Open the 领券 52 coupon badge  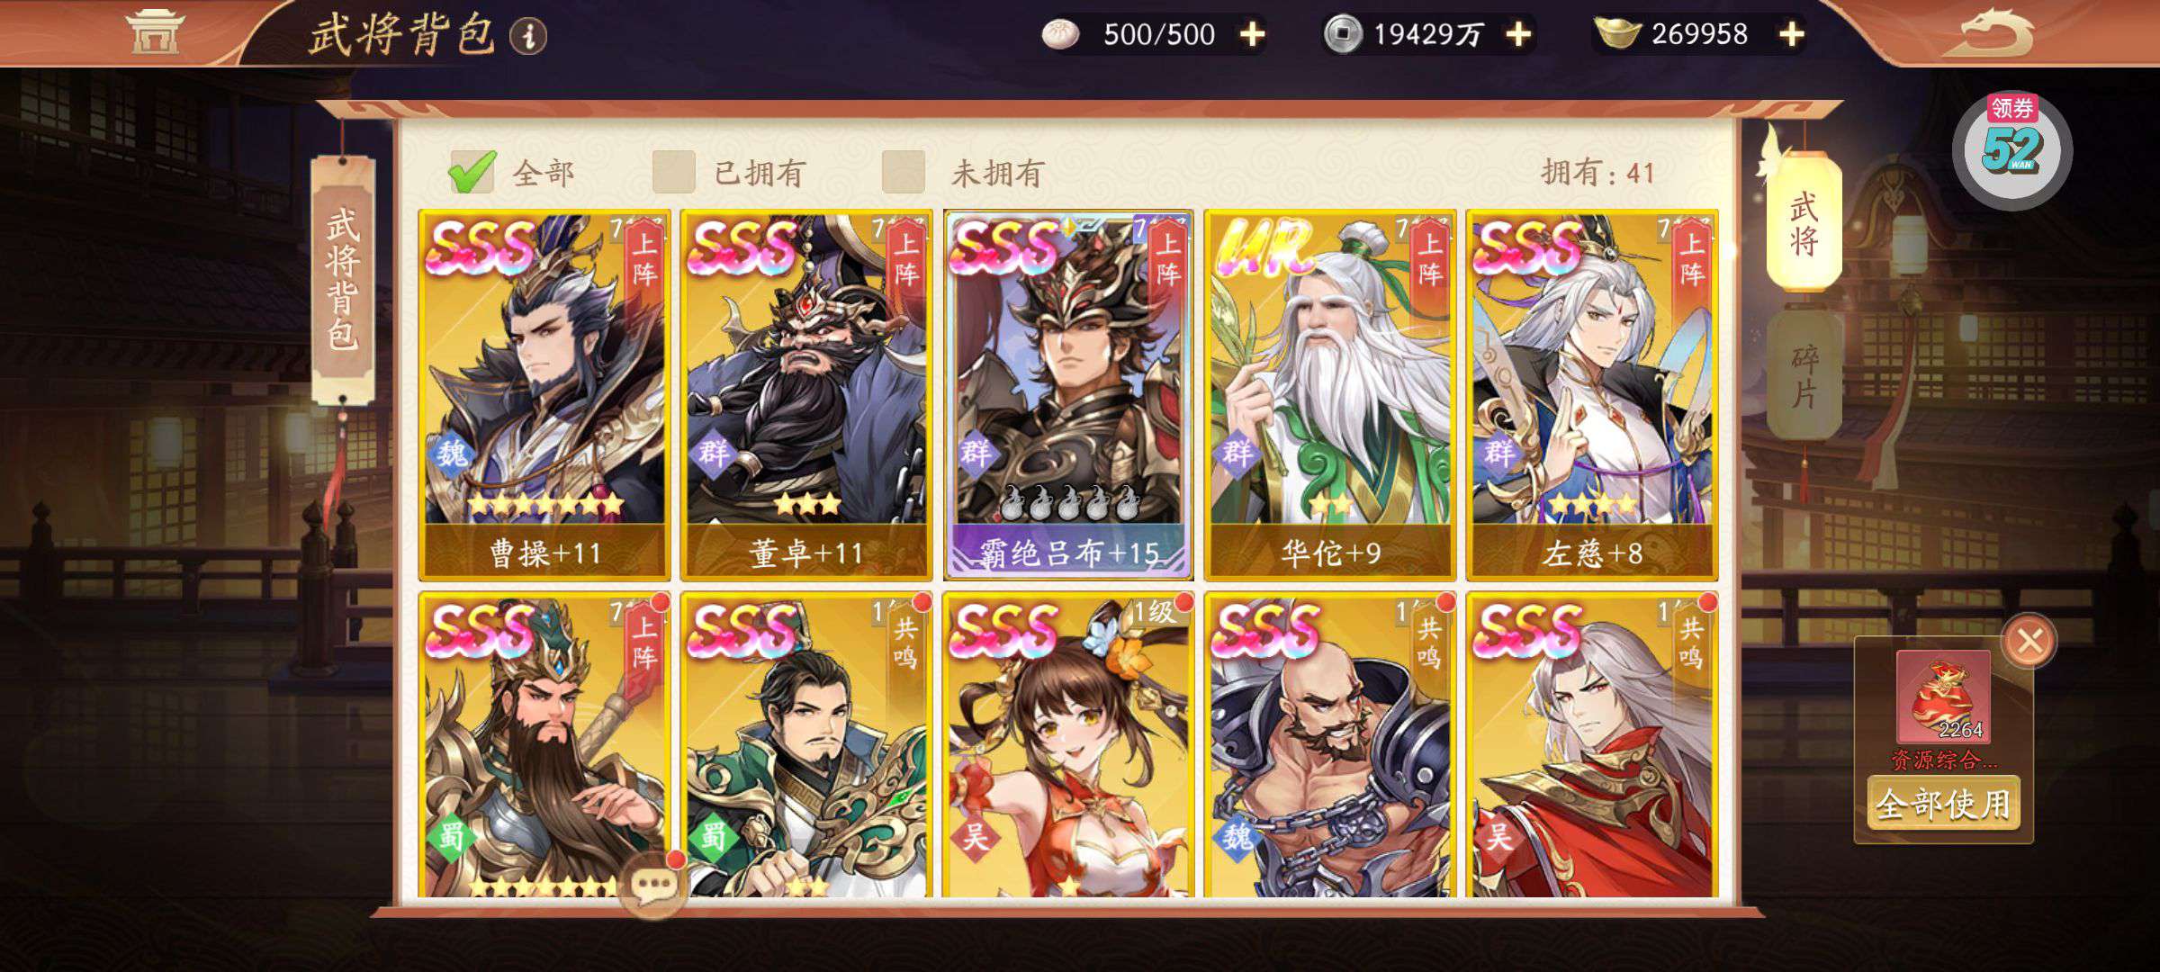point(2011,148)
